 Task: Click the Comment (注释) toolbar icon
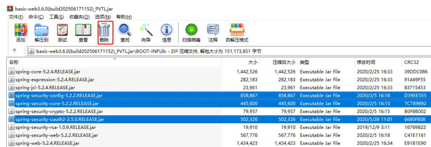coord(213,30)
